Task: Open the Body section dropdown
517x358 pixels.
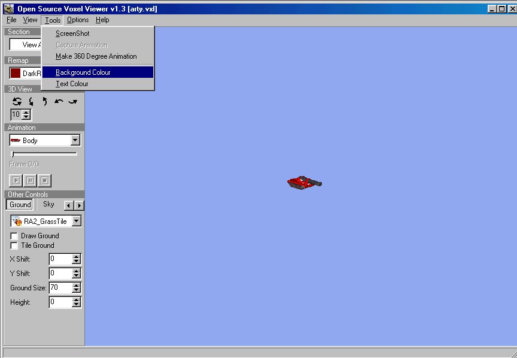Action: [x=75, y=140]
